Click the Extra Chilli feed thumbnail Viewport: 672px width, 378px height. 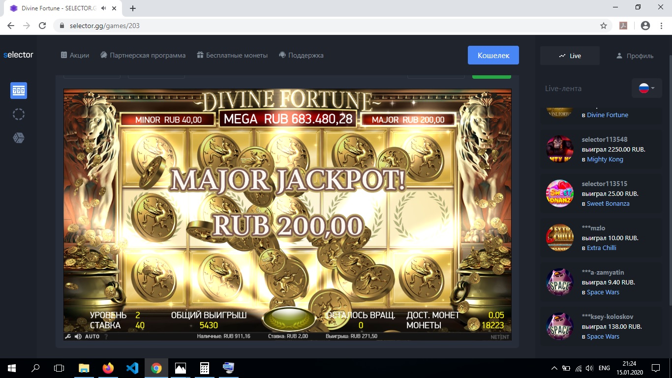(560, 238)
